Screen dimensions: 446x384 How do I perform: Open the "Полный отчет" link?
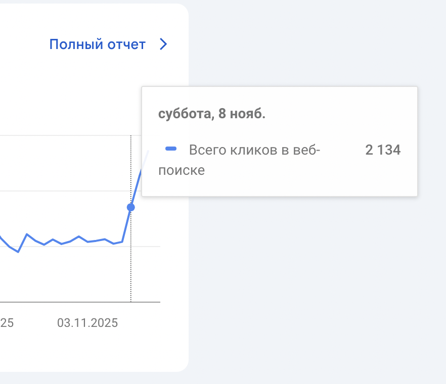97,44
